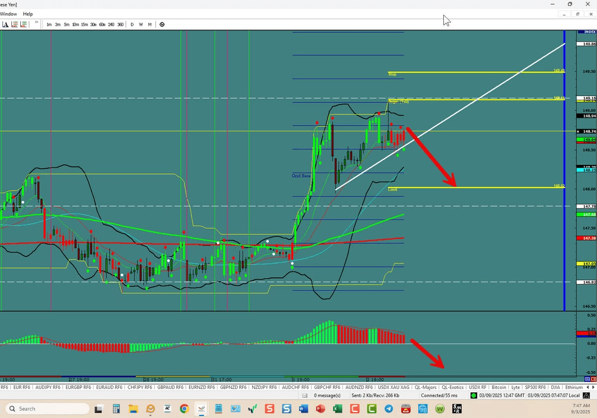Select the font/text annotation tool
The image size is (597, 418).
pos(6,24)
